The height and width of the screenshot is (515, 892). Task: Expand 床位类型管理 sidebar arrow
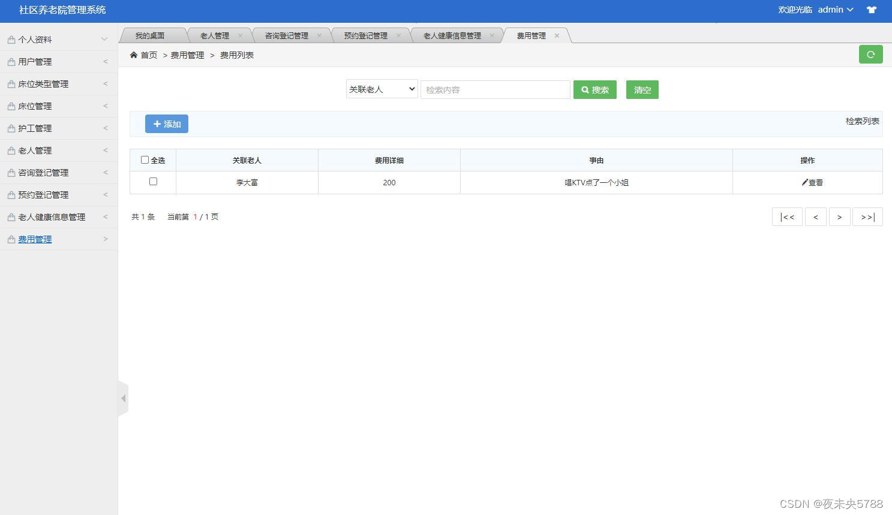point(106,83)
